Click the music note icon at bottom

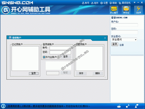(128, 106)
